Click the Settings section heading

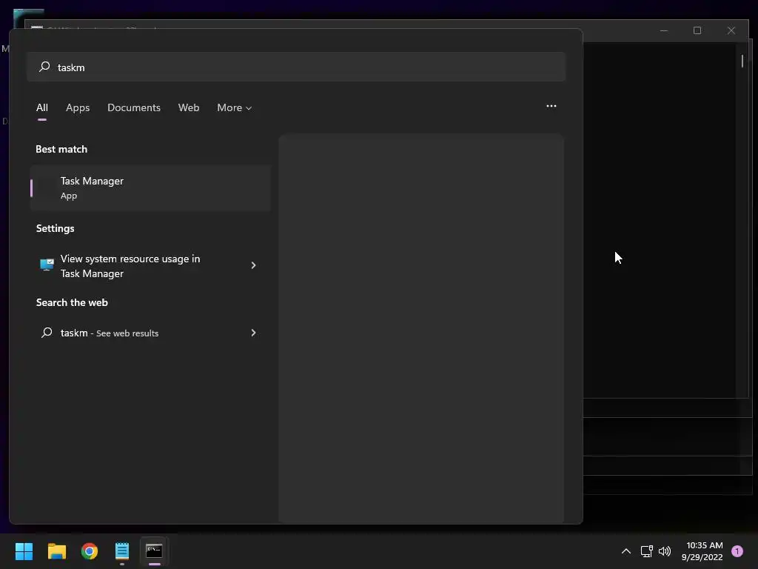55,228
